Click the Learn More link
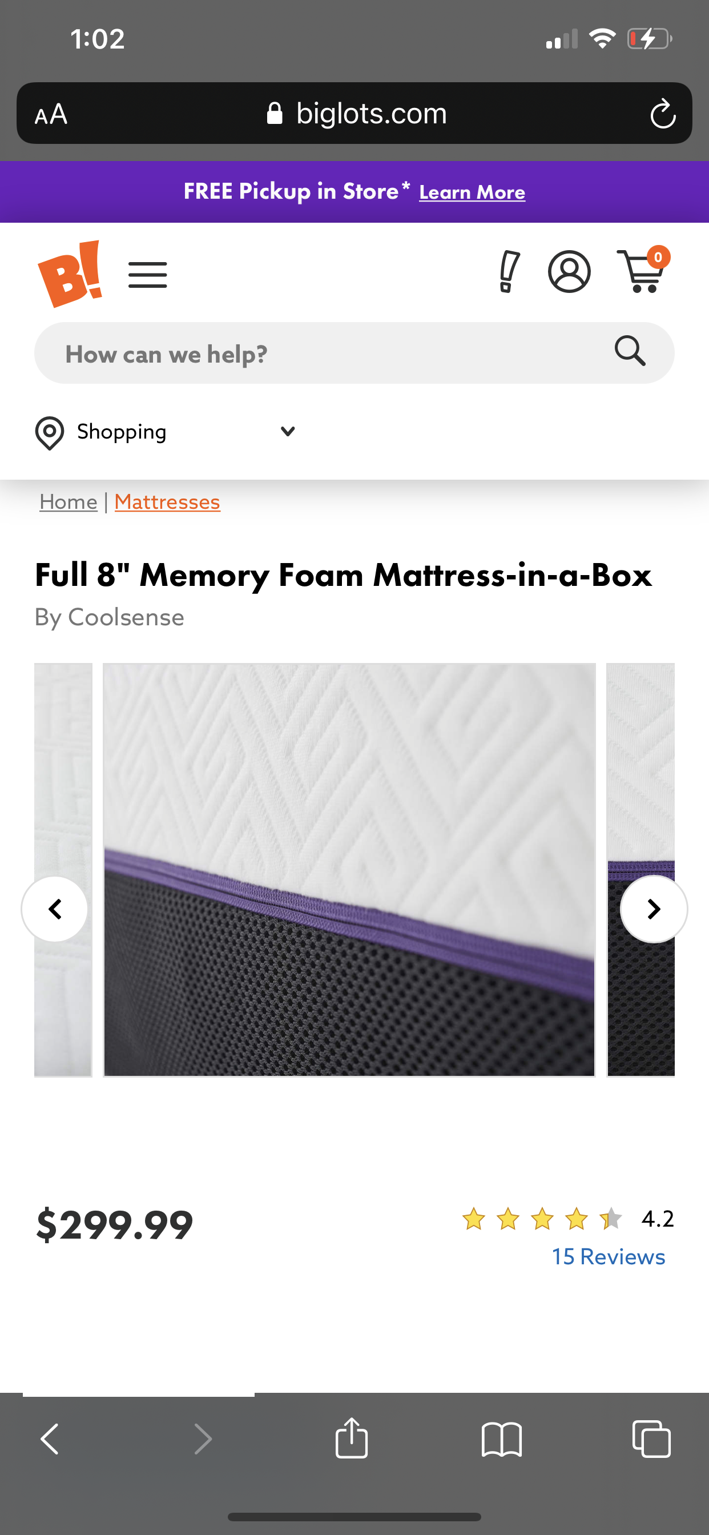The height and width of the screenshot is (1535, 709). click(x=472, y=192)
